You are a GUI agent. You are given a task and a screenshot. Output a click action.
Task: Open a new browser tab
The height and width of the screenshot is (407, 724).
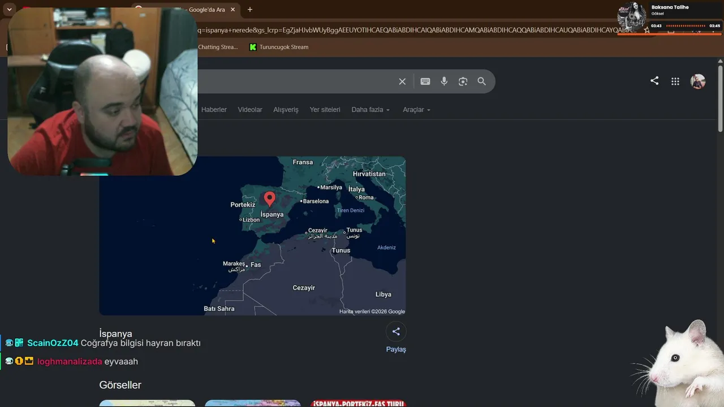tap(250, 10)
